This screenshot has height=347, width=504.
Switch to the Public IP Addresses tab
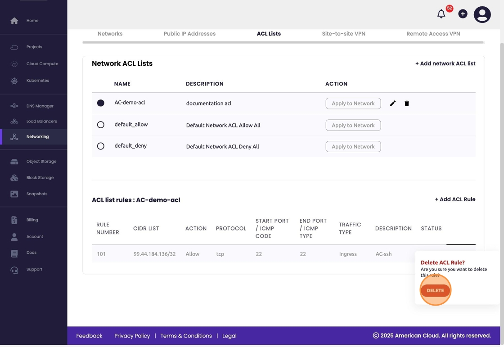point(189,34)
